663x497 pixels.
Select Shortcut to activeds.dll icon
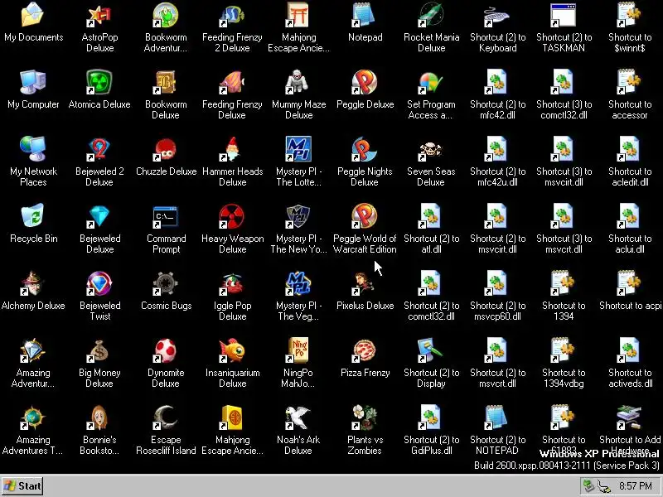tap(630, 350)
